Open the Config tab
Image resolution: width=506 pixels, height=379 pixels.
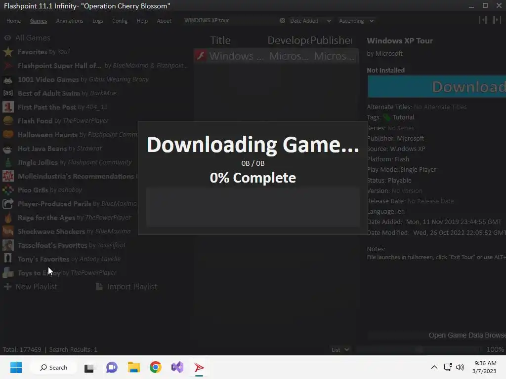pyautogui.click(x=120, y=21)
